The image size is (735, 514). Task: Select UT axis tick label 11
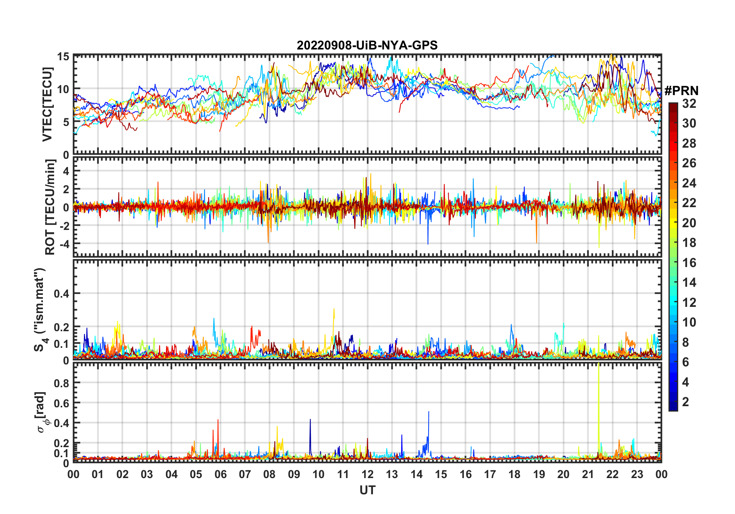[343, 474]
